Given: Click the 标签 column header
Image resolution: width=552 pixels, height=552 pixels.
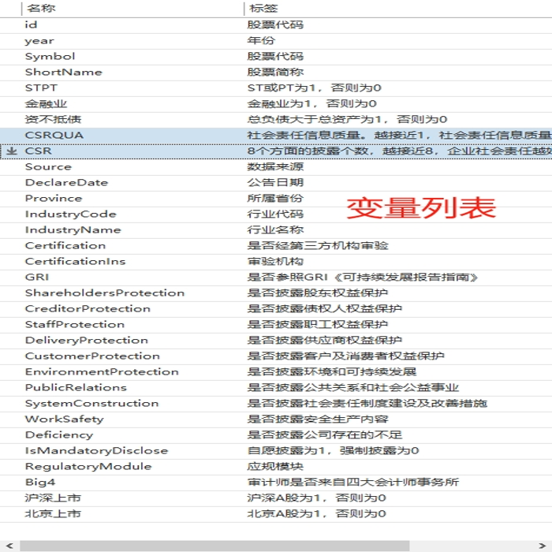Looking at the screenshot, I should point(263,9).
